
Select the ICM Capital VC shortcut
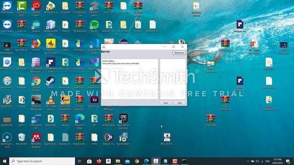(x=36, y=121)
